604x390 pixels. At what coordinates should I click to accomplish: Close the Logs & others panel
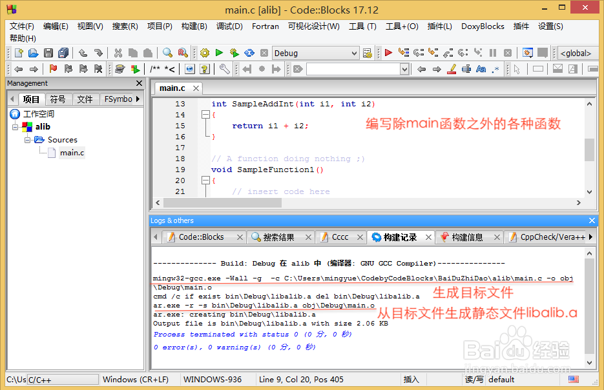click(x=592, y=220)
